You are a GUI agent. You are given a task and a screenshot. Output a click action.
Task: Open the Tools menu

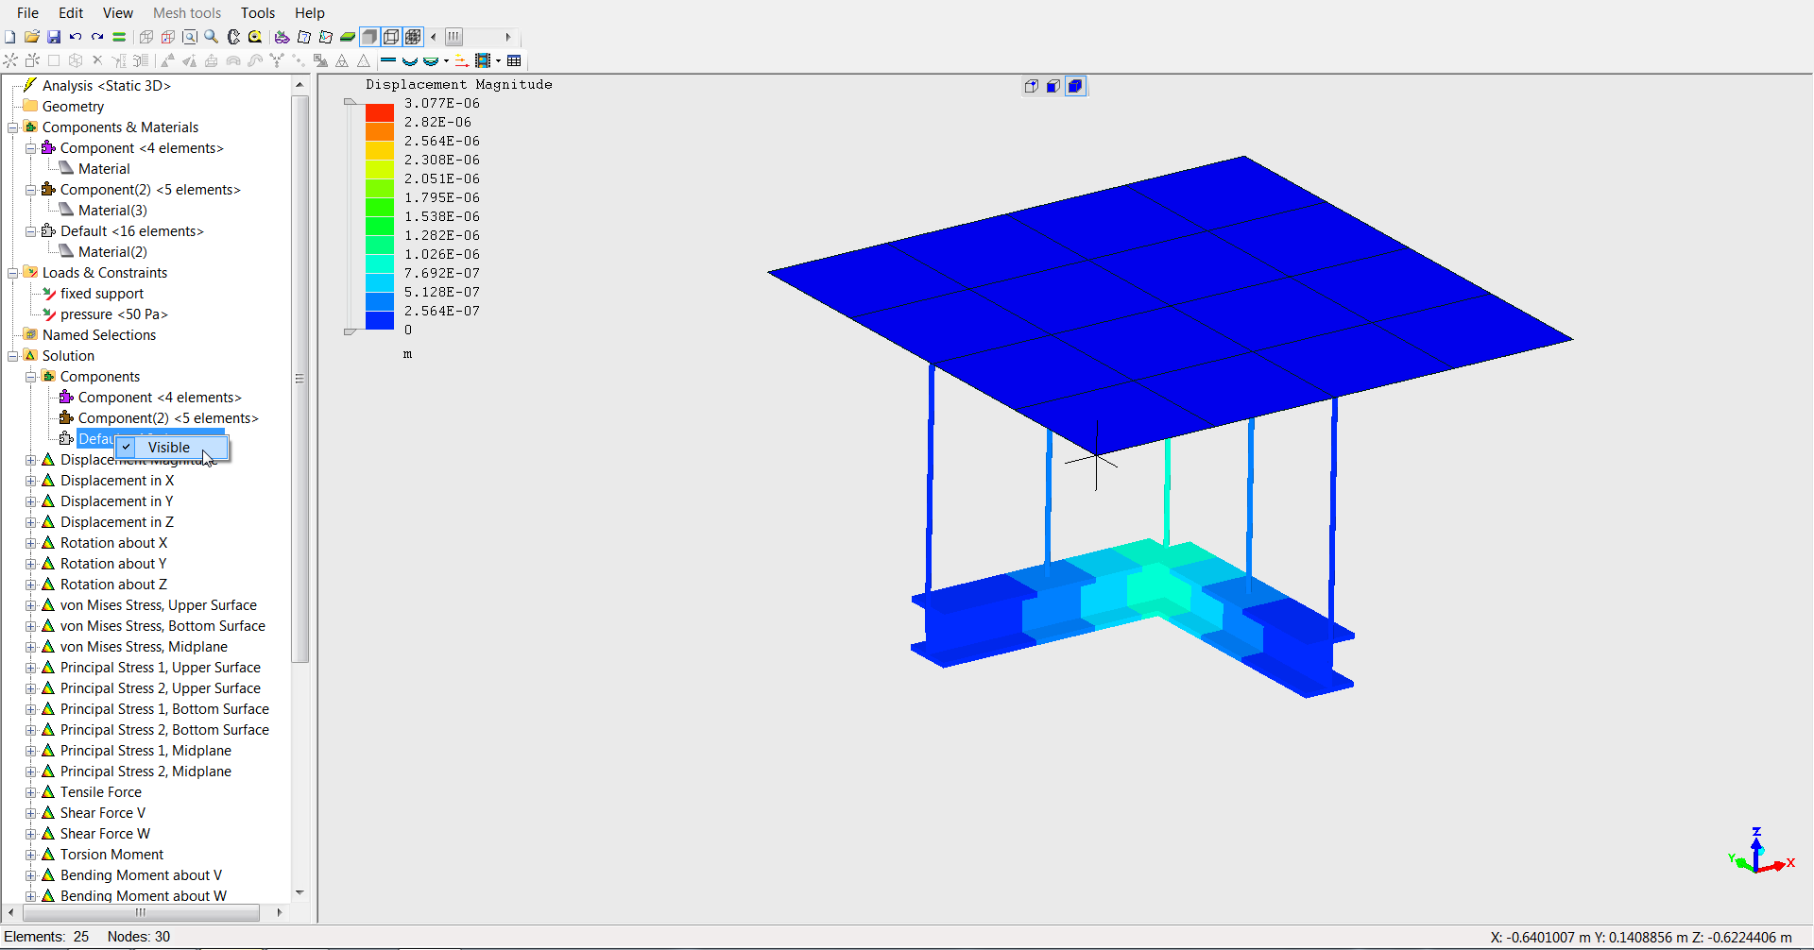coord(258,12)
